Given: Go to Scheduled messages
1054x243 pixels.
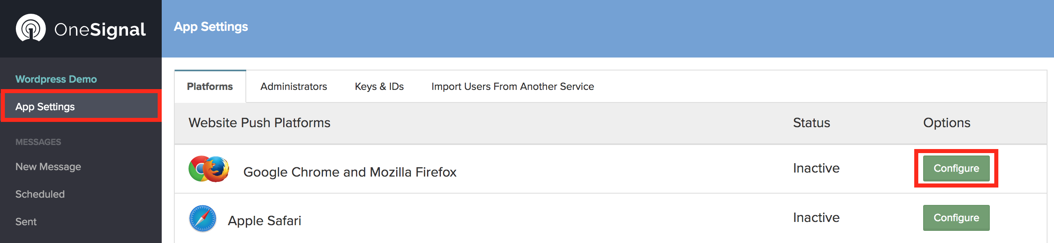Looking at the screenshot, I should (40, 194).
